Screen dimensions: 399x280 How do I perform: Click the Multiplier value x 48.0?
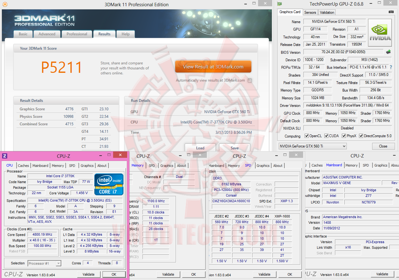click(x=42, y=240)
